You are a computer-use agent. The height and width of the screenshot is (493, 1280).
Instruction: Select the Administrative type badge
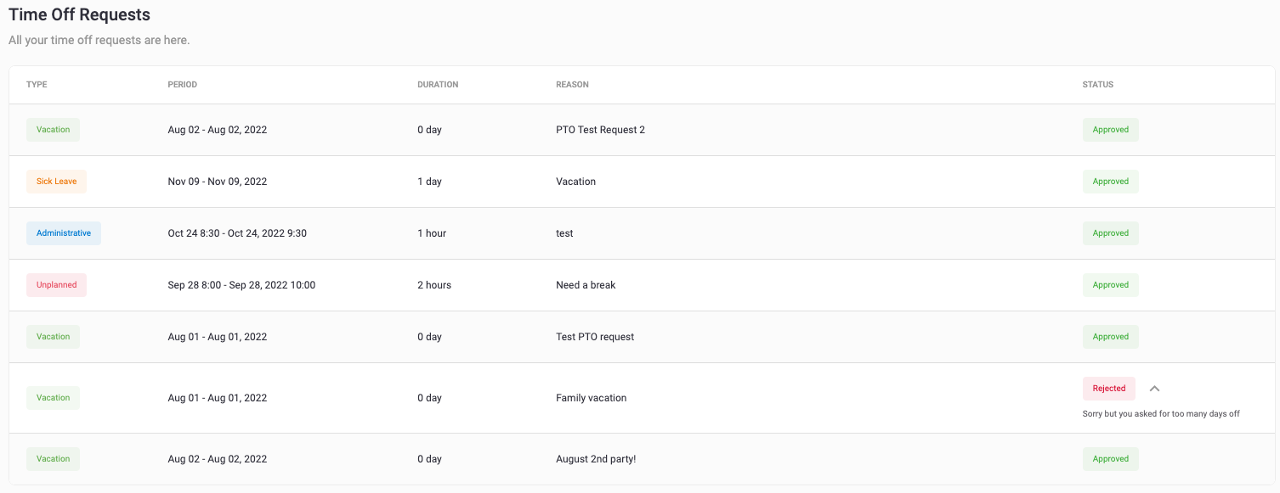pyautogui.click(x=64, y=233)
